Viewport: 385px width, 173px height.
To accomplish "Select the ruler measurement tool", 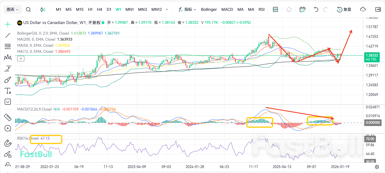I will 8,117.
